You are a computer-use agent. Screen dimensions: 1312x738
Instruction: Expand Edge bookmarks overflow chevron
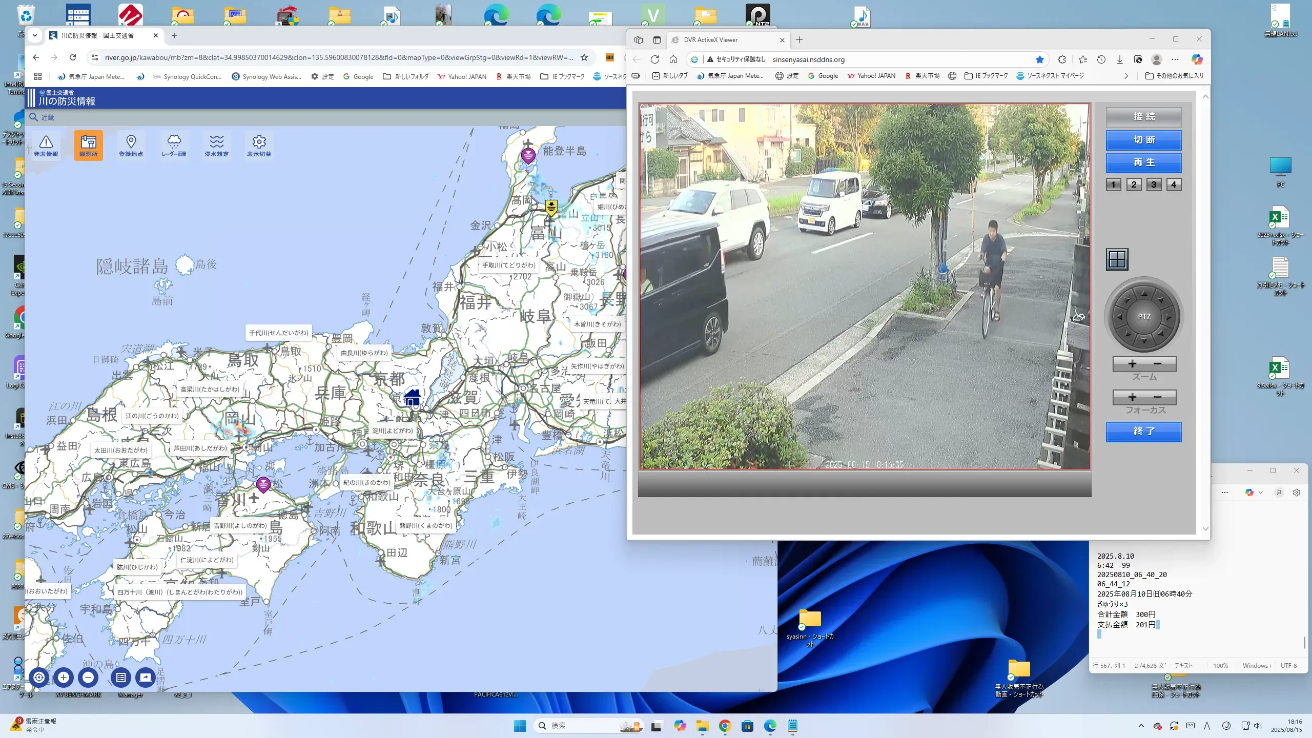(x=1126, y=76)
